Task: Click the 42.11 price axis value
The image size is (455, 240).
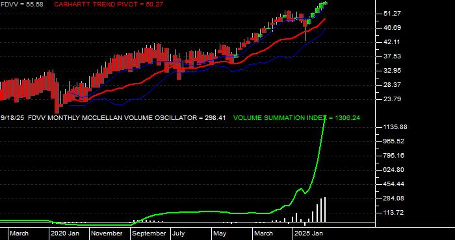Action: point(391,42)
